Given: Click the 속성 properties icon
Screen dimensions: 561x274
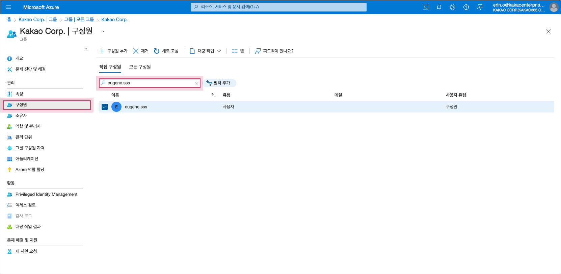Looking at the screenshot, I should pyautogui.click(x=9, y=94).
